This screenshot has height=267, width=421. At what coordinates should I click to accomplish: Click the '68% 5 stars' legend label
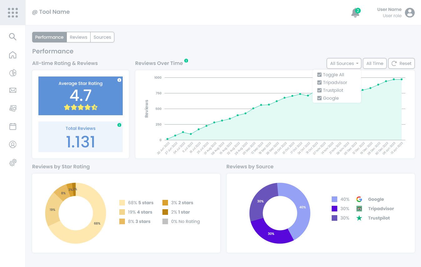141,203
